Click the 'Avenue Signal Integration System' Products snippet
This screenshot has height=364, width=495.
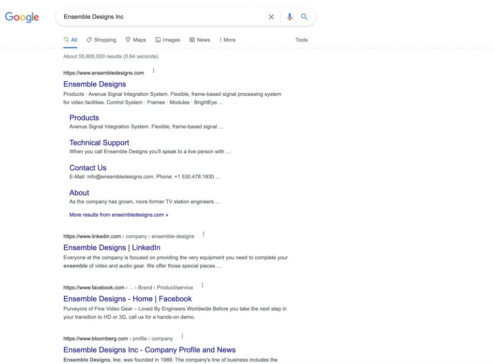[x=146, y=127]
